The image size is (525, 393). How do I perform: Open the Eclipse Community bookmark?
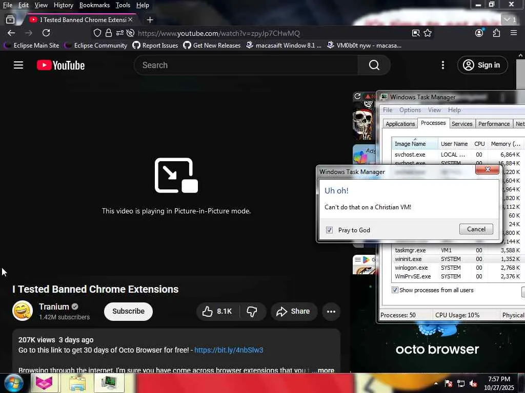(96, 46)
